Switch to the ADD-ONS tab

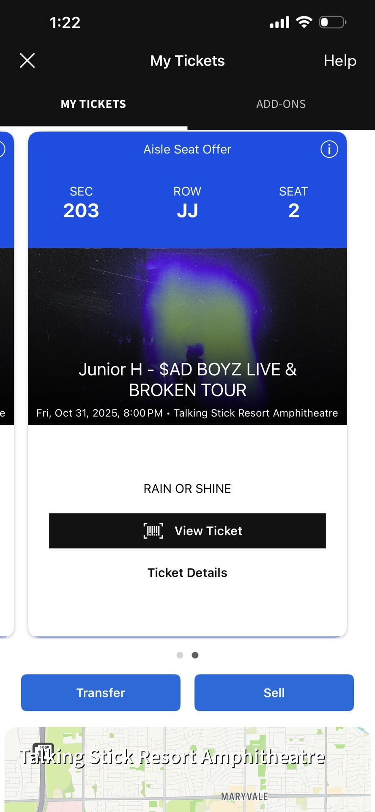click(x=281, y=104)
